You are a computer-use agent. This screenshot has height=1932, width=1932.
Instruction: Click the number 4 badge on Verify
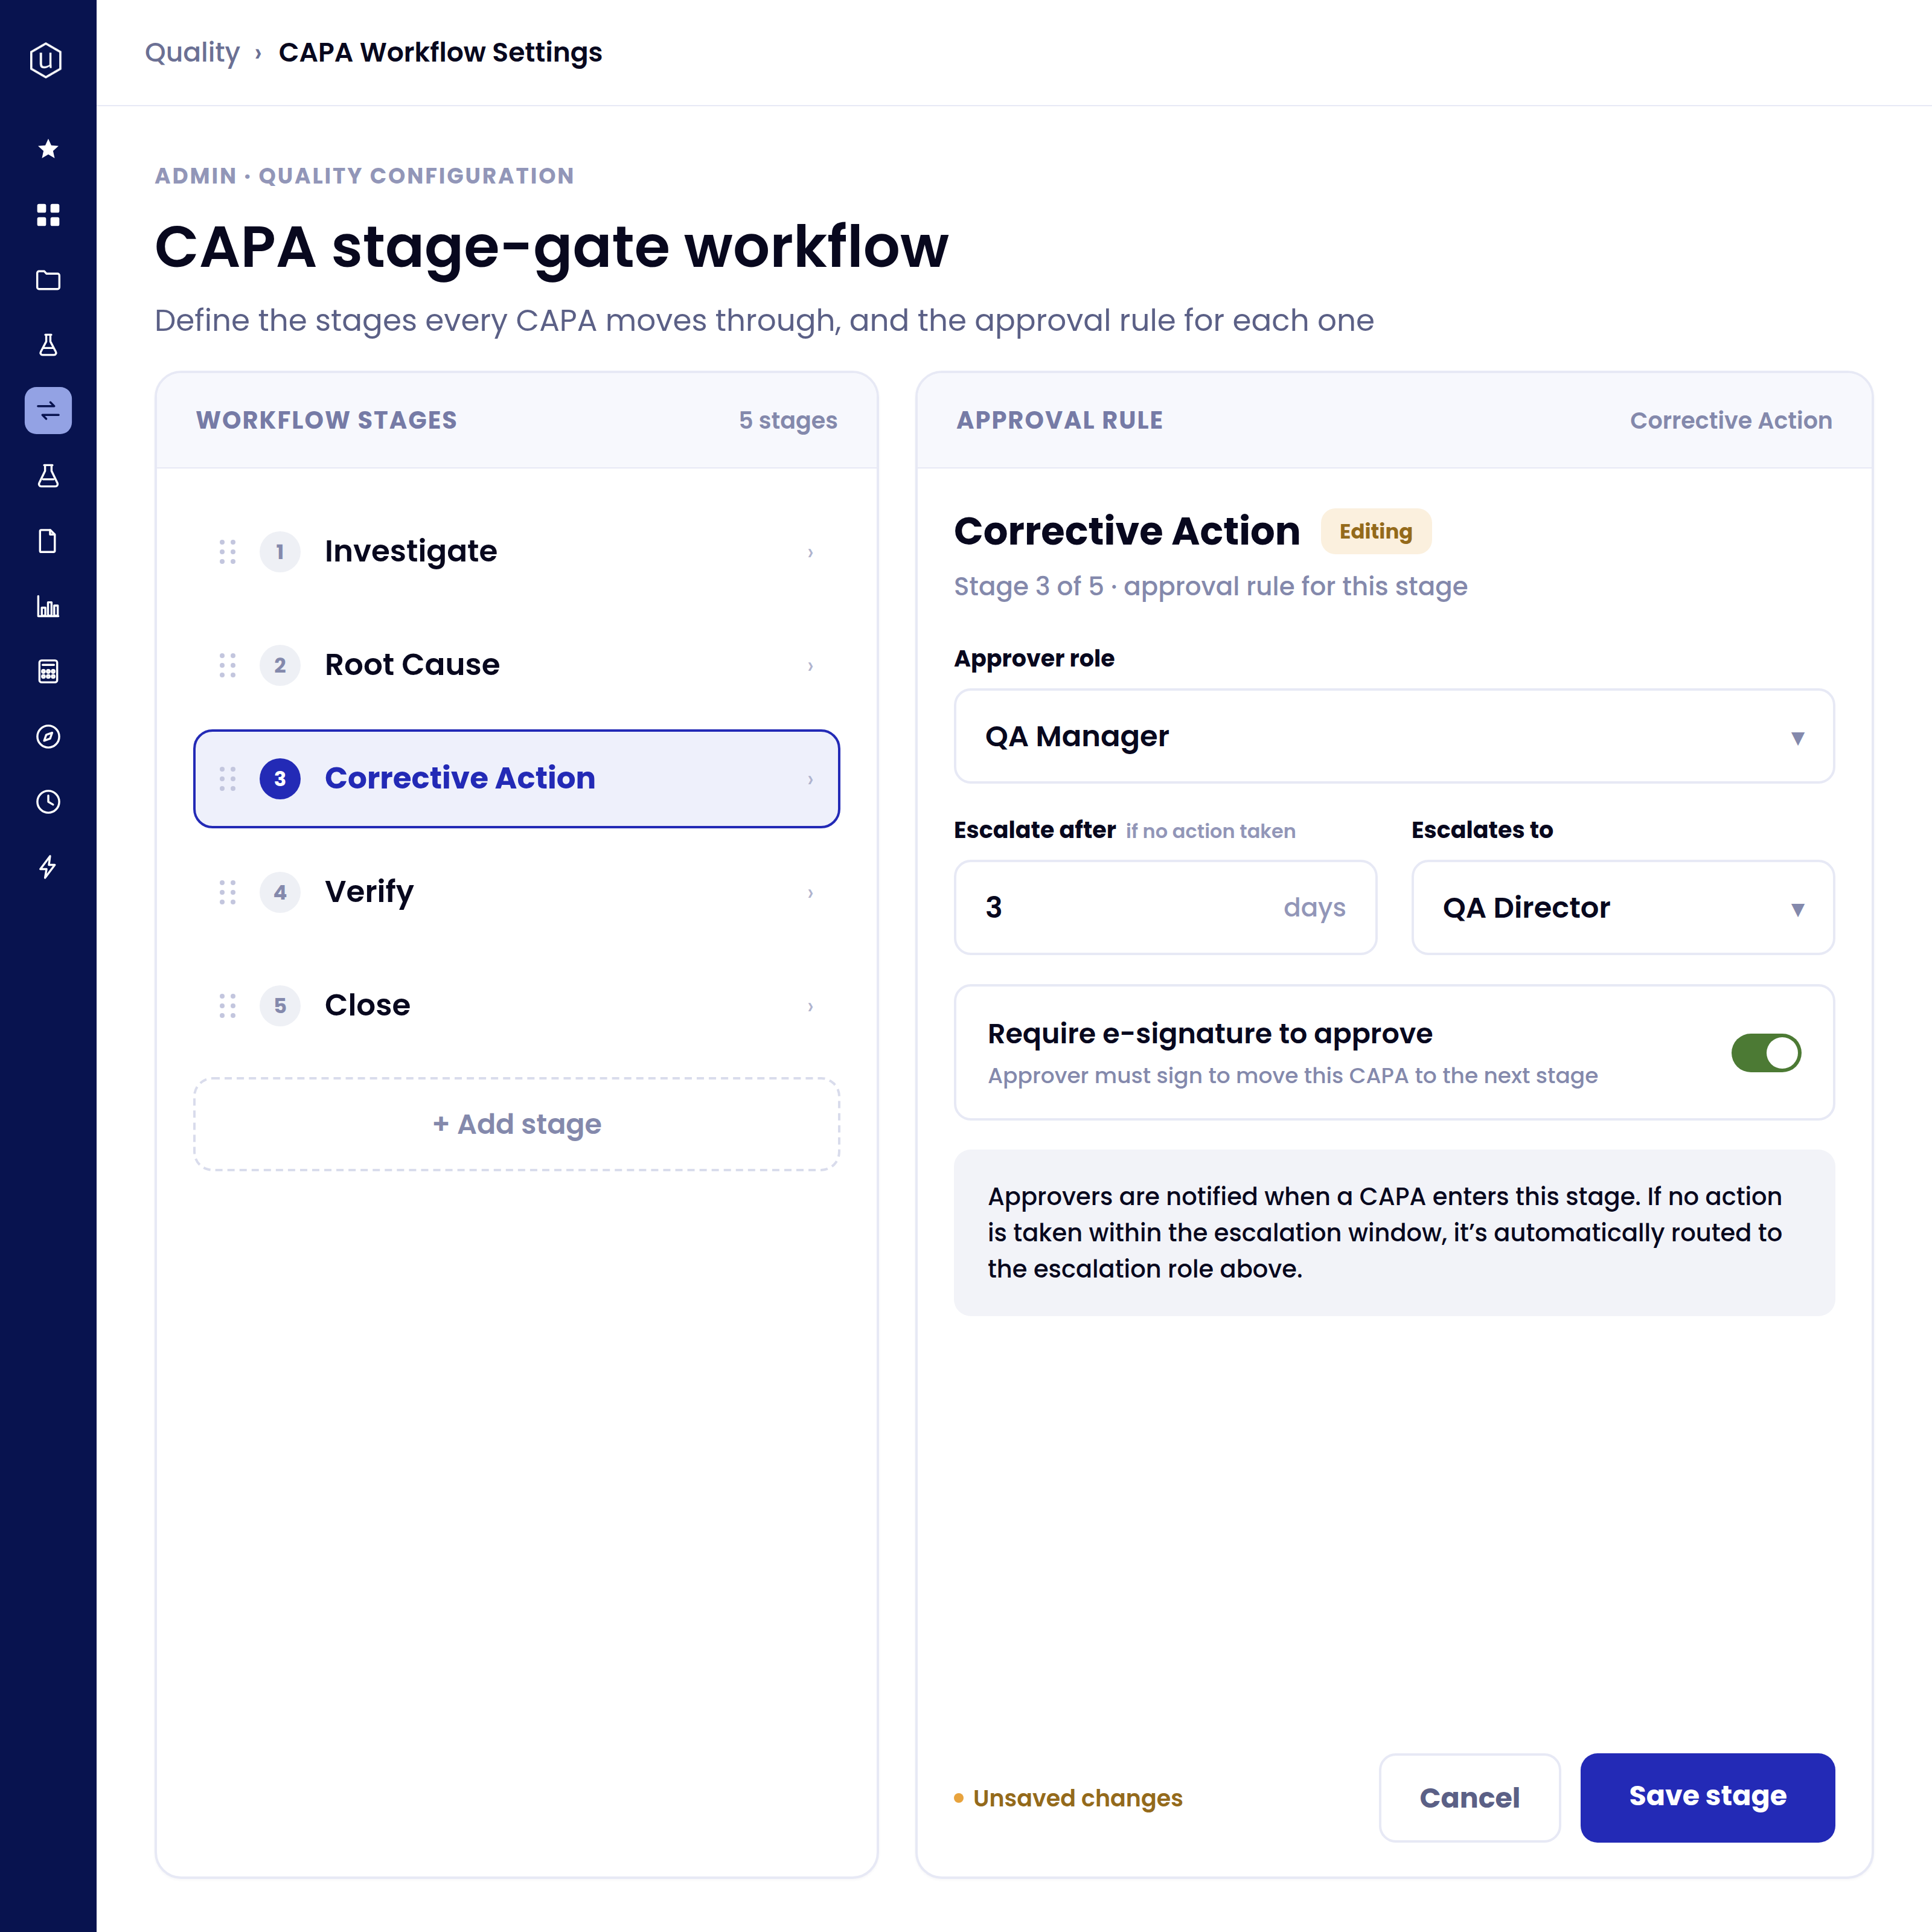[280, 892]
